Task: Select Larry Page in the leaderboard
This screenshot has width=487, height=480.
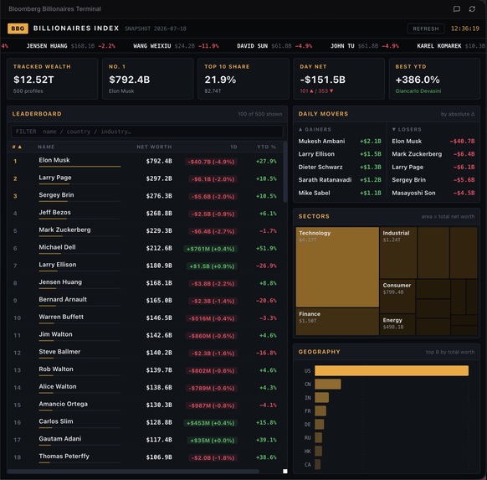Action: [x=146, y=178]
